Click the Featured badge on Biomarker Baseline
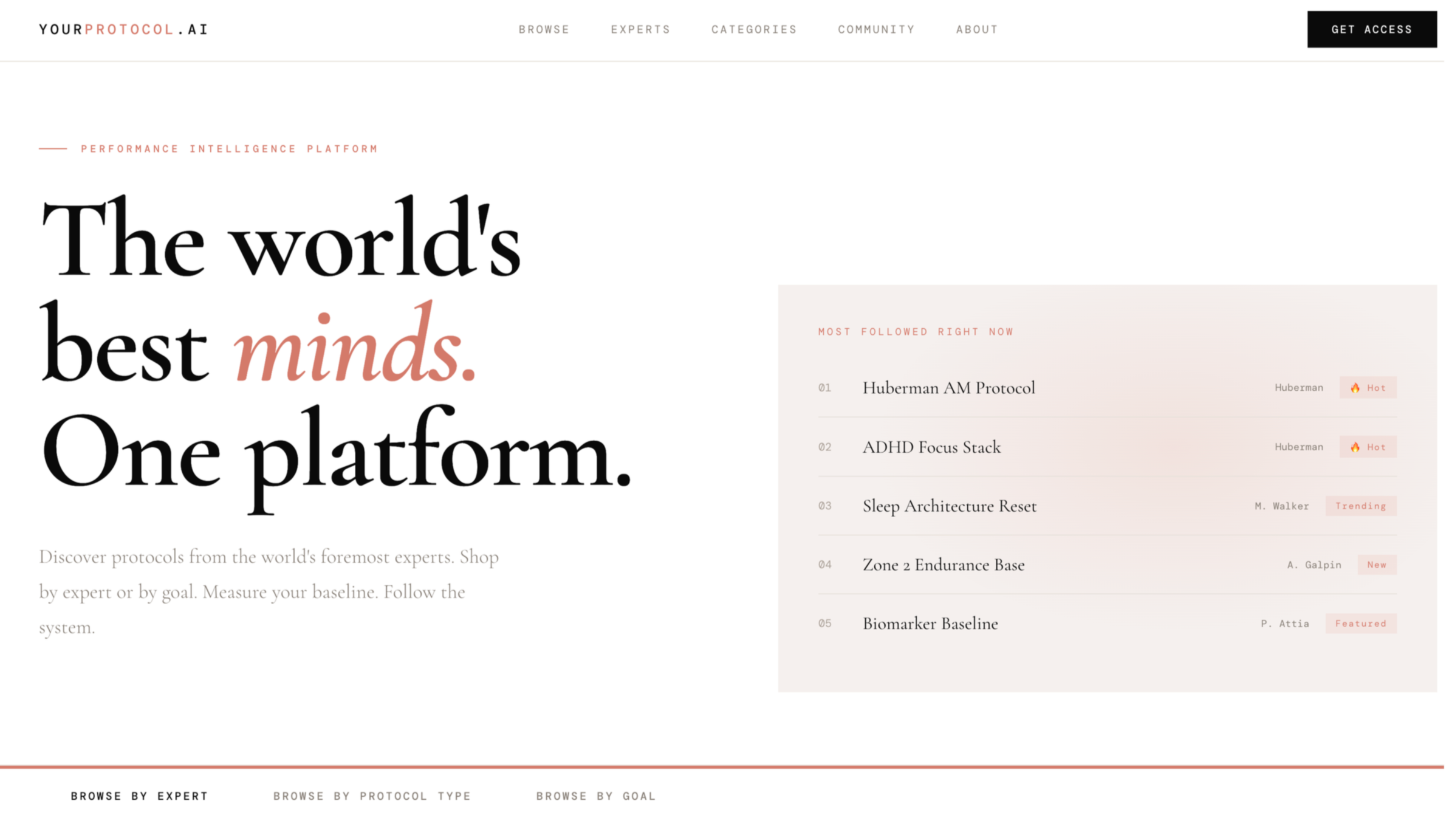Image resolution: width=1449 pixels, height=815 pixels. [x=1360, y=624]
